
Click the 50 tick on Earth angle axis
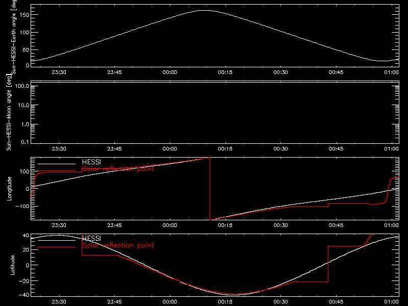point(26,49)
